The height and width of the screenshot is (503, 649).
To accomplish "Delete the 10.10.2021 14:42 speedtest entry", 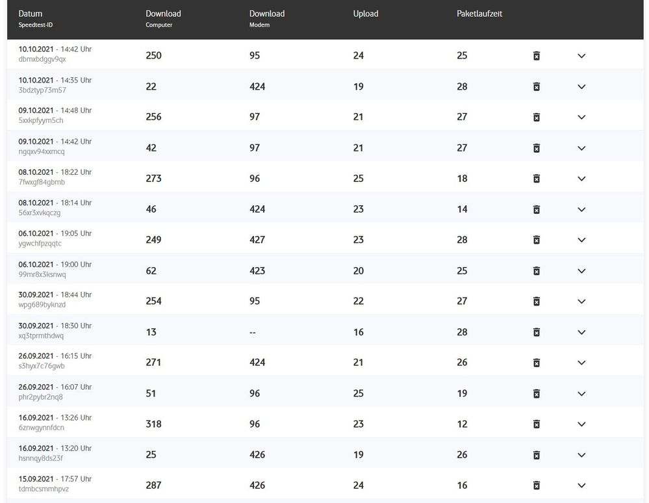I will (537, 56).
